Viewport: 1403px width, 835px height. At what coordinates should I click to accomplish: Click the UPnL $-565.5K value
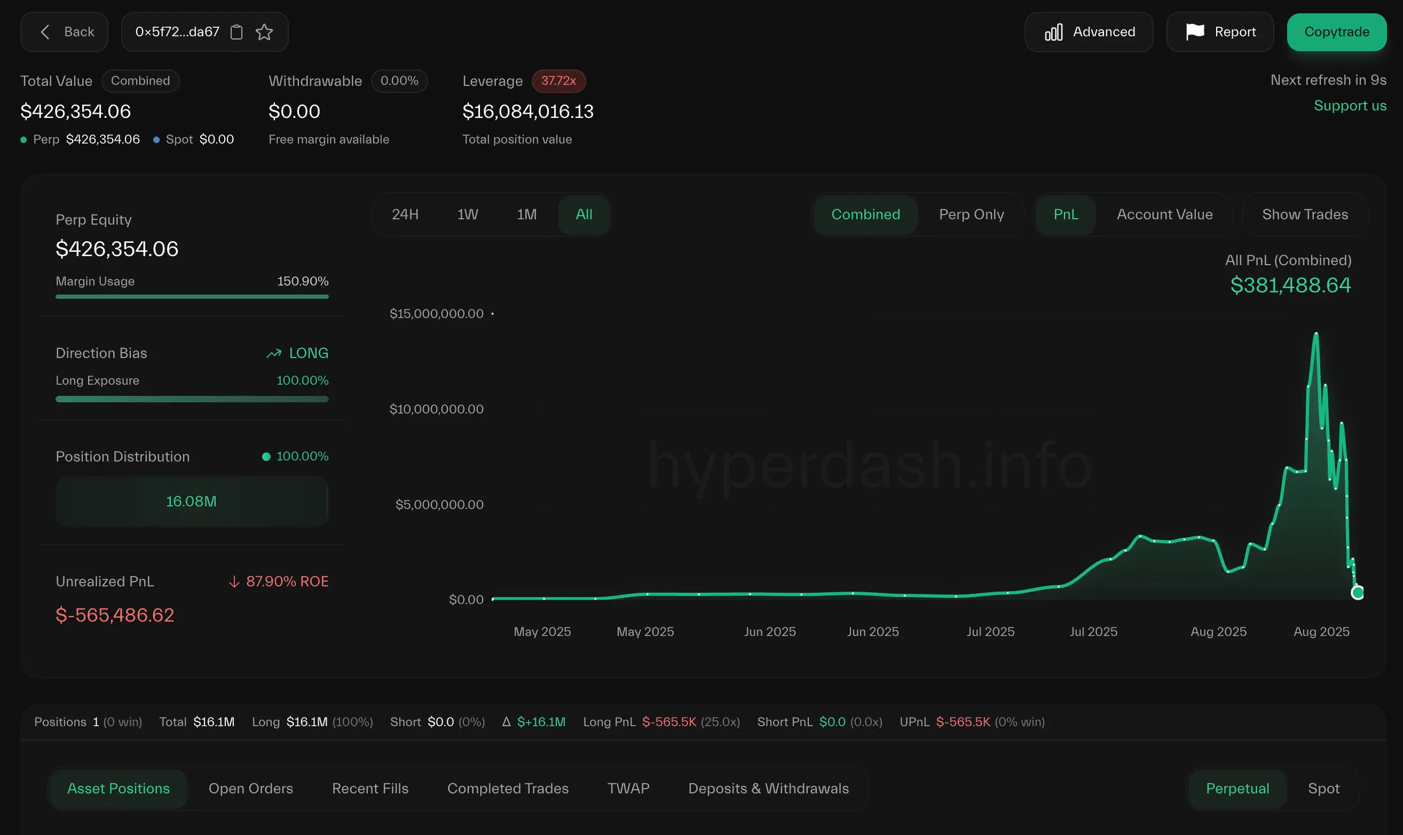coord(963,722)
